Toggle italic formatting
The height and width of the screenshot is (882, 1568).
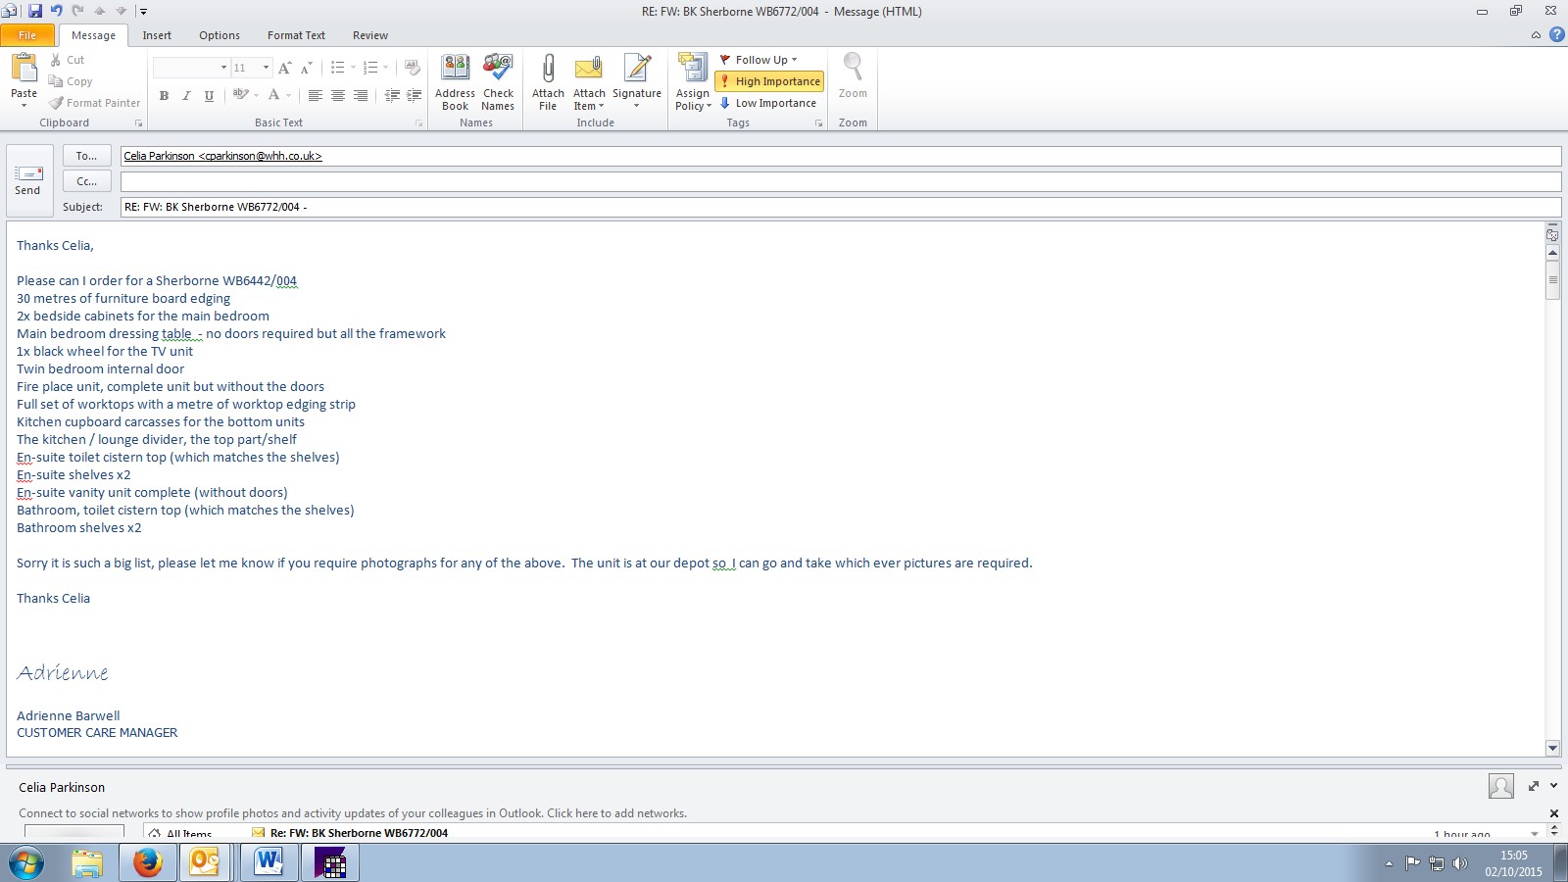coord(186,95)
